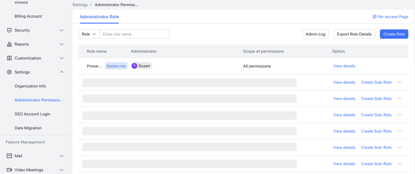Click the Export Role Details button
Viewport: 415px width, 174px height.
pos(354,34)
